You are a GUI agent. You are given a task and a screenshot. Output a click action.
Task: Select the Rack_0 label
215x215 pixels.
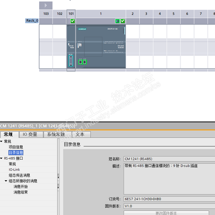pos(32,20)
